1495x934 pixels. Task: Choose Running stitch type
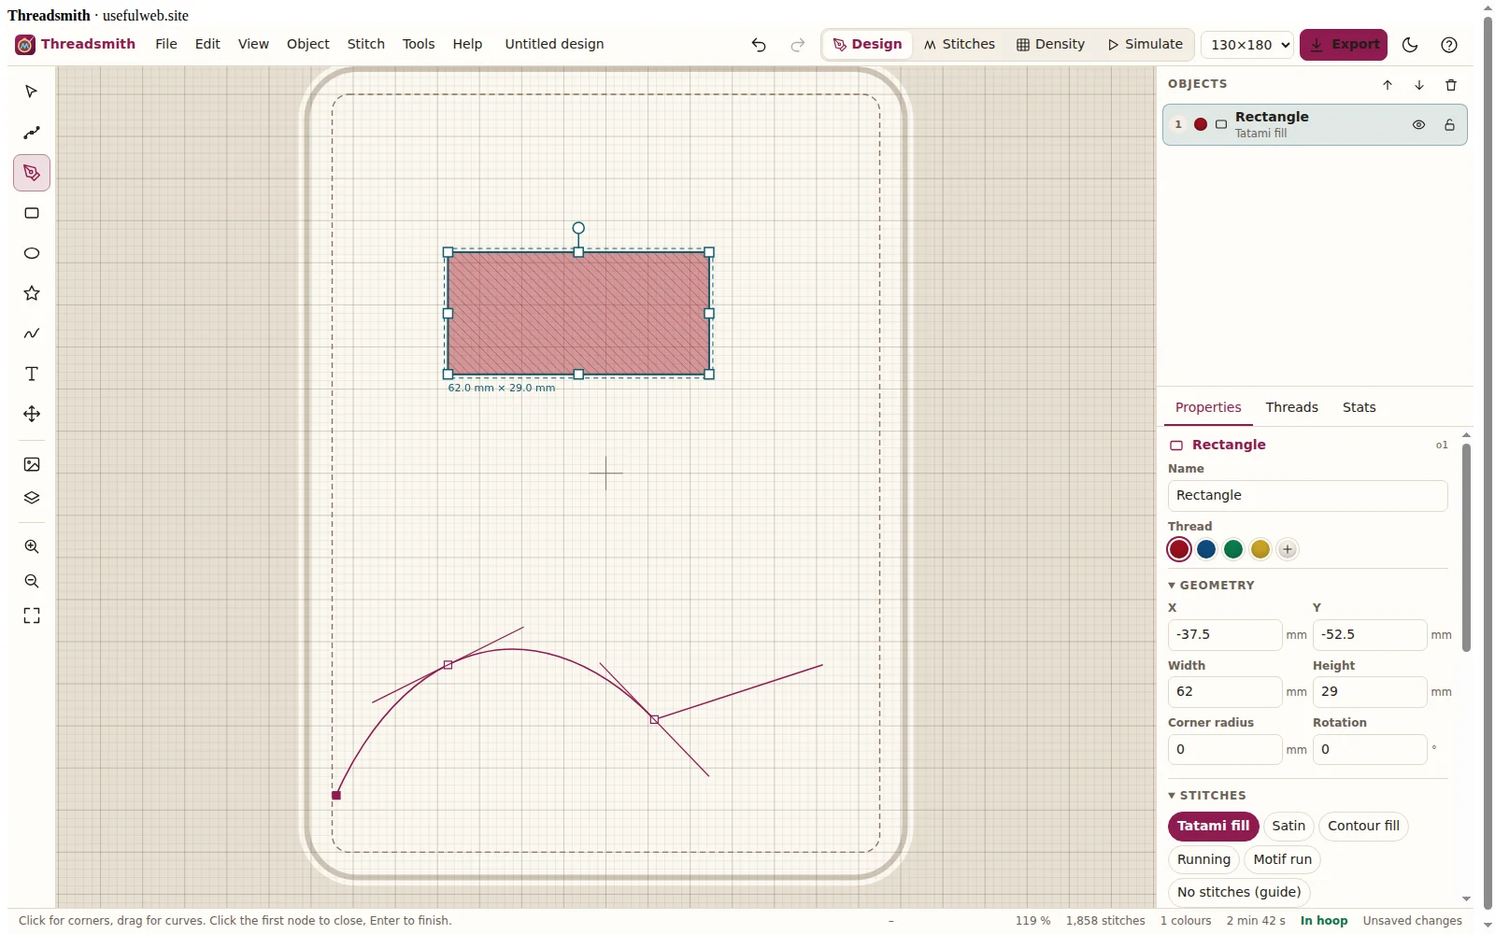pyautogui.click(x=1203, y=859)
